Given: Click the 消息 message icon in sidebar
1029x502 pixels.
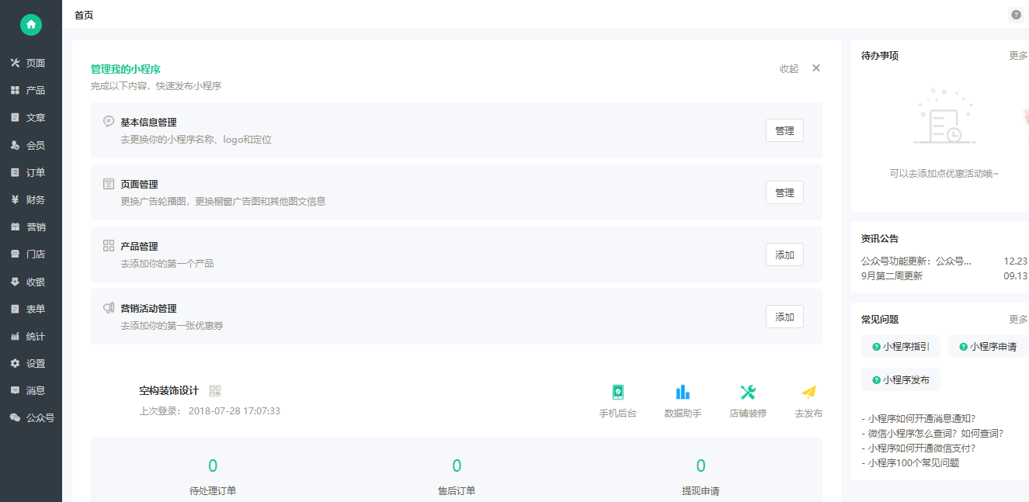Looking at the screenshot, I should coord(15,390).
